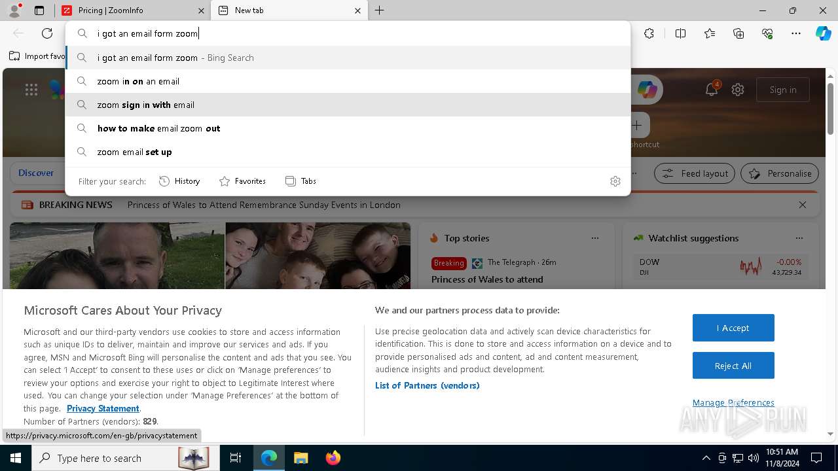Close the Pricing | ZoomInfo tab

tap(201, 10)
